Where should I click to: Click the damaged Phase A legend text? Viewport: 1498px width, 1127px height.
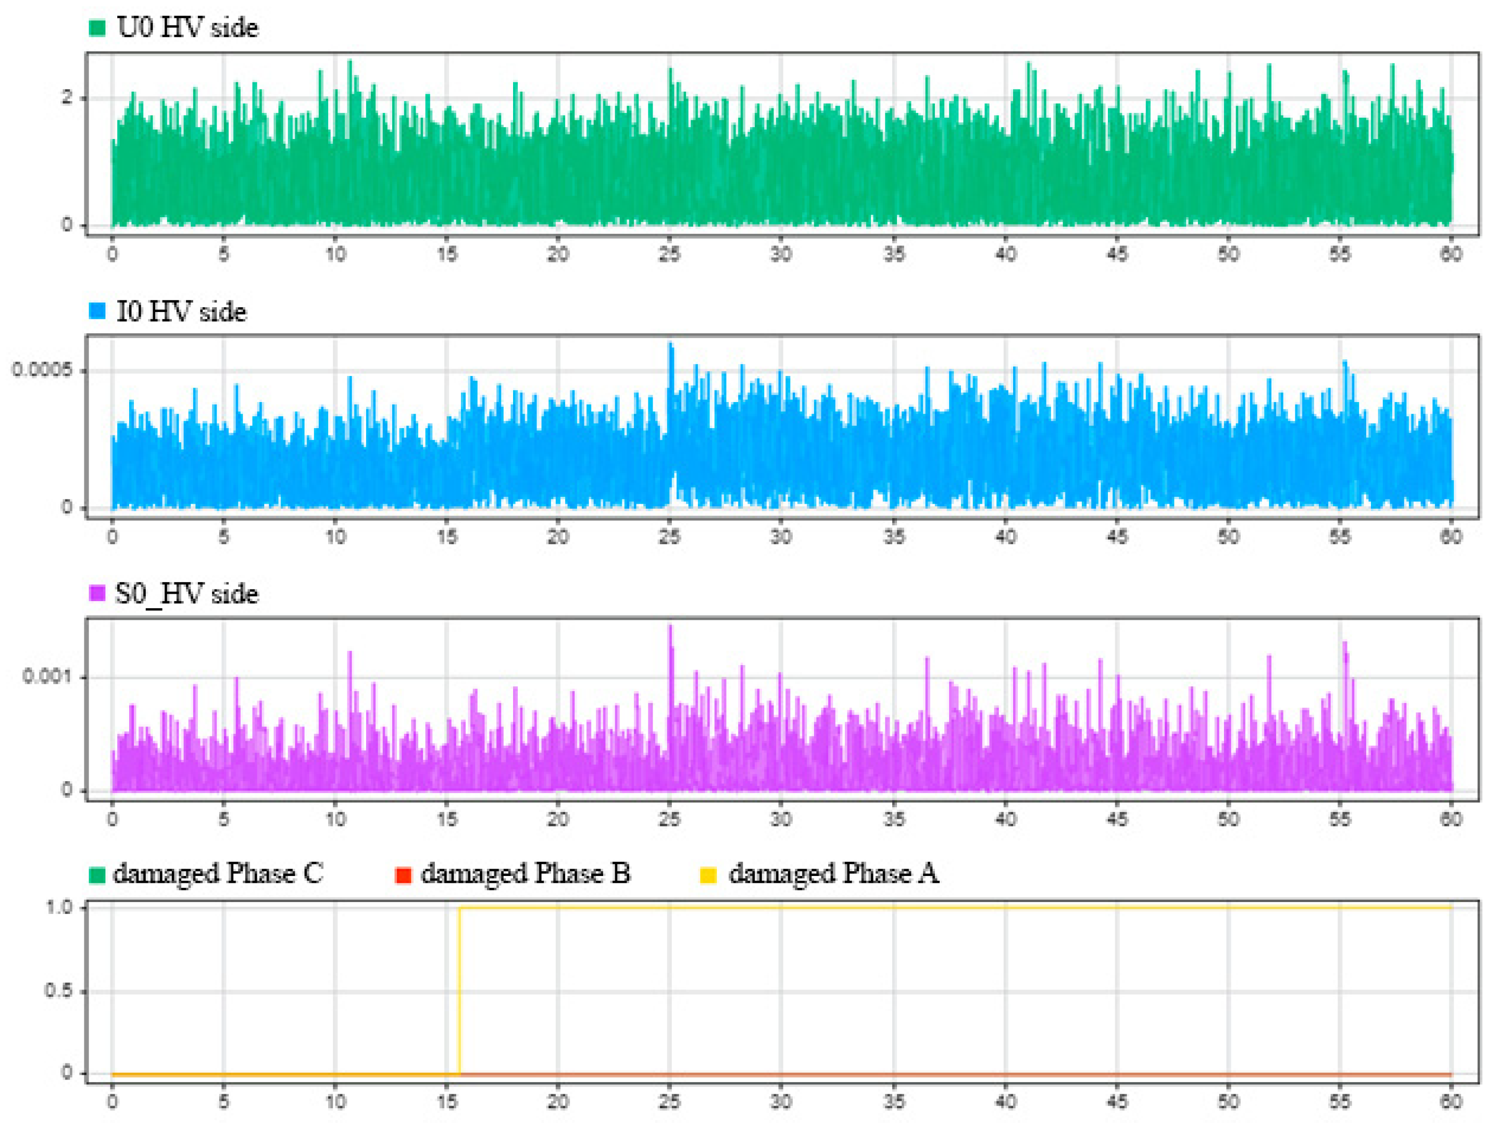click(x=834, y=874)
